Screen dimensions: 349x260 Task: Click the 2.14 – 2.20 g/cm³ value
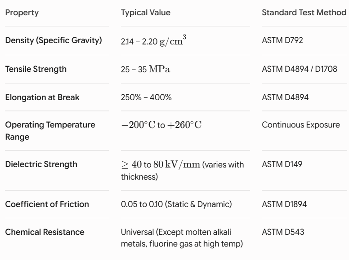point(153,40)
